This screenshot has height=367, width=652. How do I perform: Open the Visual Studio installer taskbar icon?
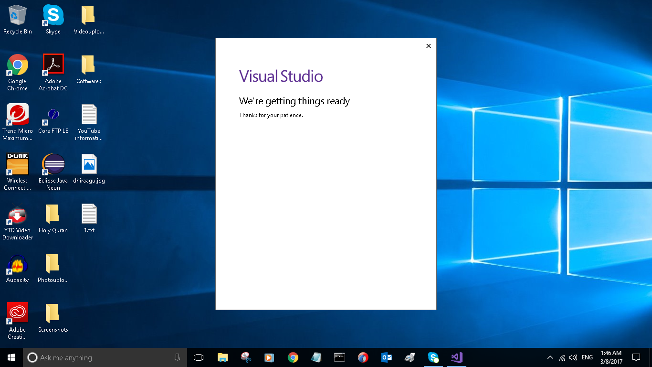pos(456,357)
